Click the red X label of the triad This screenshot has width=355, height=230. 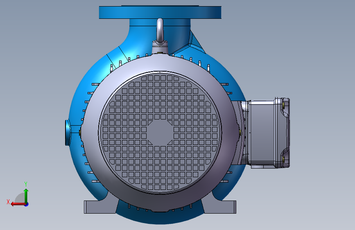point(8,202)
